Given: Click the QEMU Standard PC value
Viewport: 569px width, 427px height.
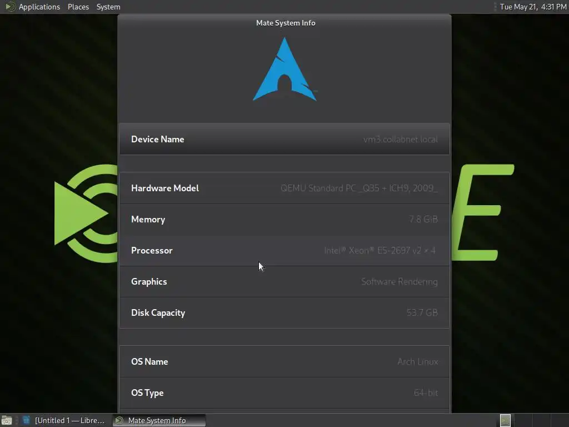Looking at the screenshot, I should tap(359, 188).
